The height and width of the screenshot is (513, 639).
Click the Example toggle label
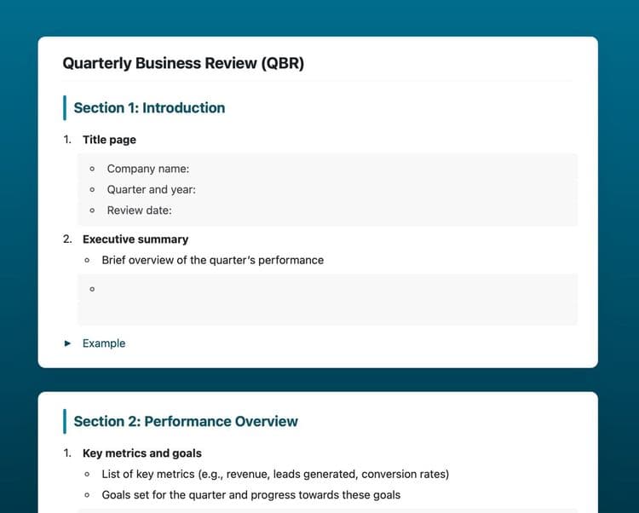(104, 343)
